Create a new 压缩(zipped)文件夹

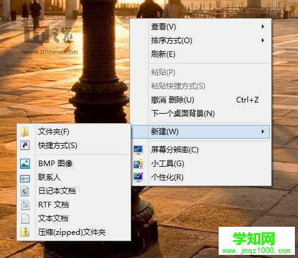(74, 232)
